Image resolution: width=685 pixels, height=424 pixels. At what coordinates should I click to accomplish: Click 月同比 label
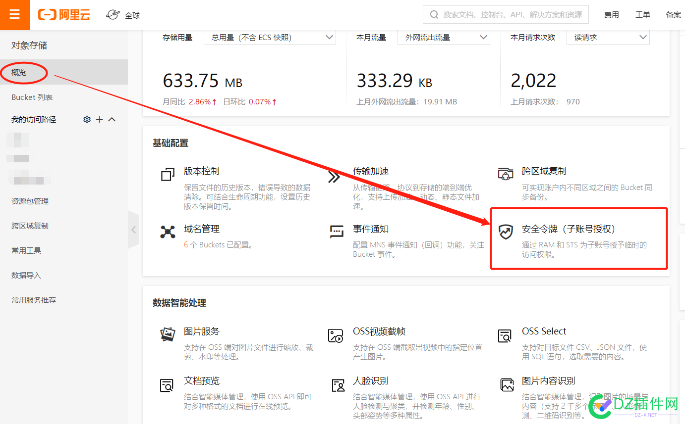[173, 102]
